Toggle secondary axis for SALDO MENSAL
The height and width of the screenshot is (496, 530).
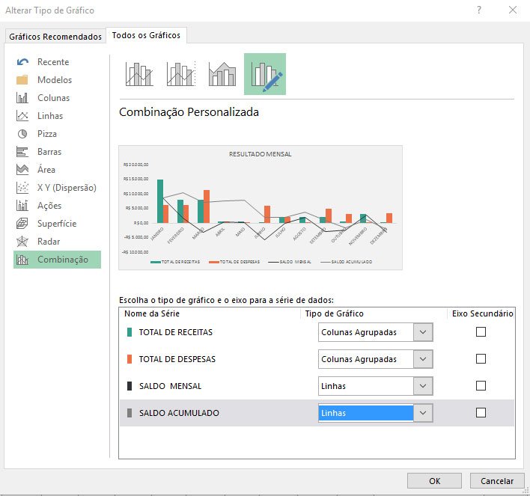point(481,386)
